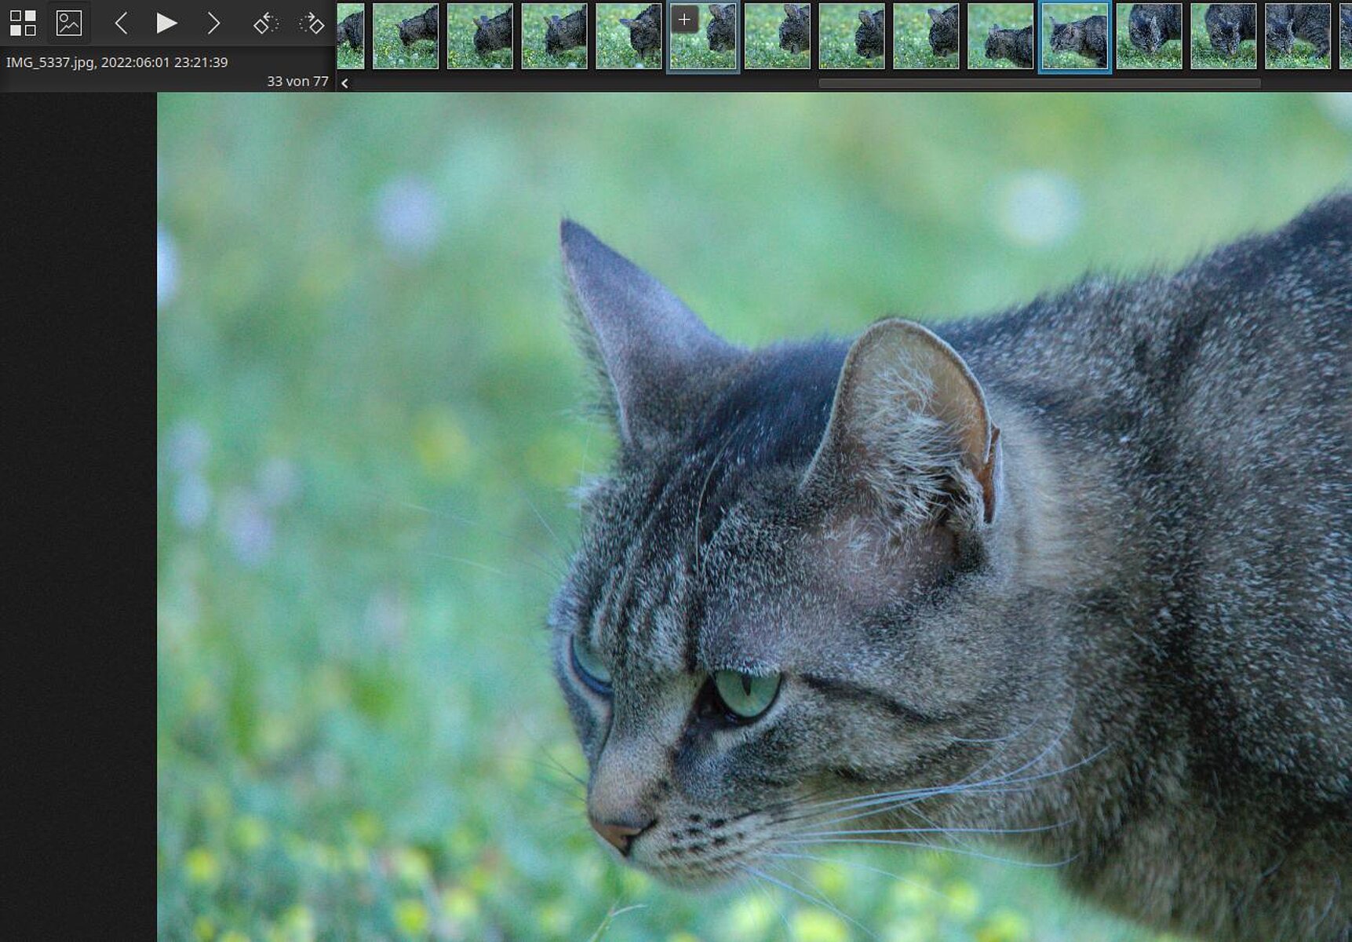Rotate the image right
The height and width of the screenshot is (942, 1352).
coord(312,23)
